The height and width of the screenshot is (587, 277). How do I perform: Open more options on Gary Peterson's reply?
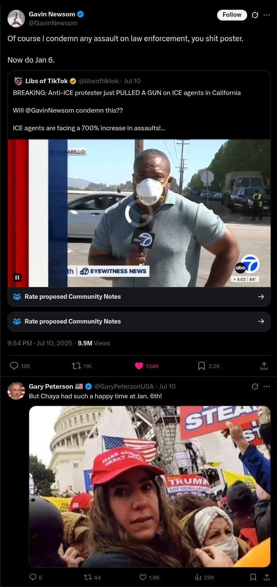pyautogui.click(x=266, y=386)
